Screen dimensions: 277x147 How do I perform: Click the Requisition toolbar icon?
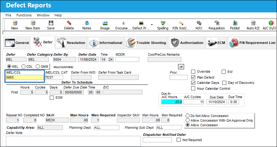tap(217, 23)
